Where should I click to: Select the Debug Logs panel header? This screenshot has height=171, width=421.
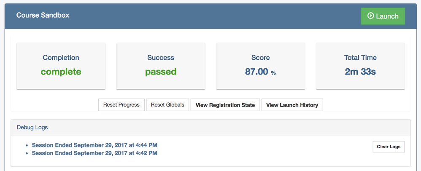click(32, 127)
